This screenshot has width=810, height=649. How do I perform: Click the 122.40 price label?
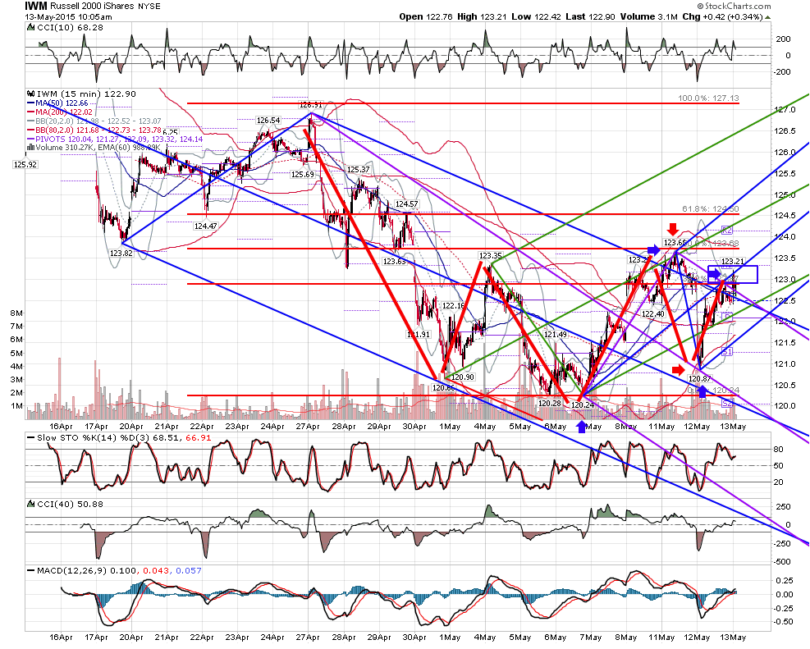tap(653, 314)
